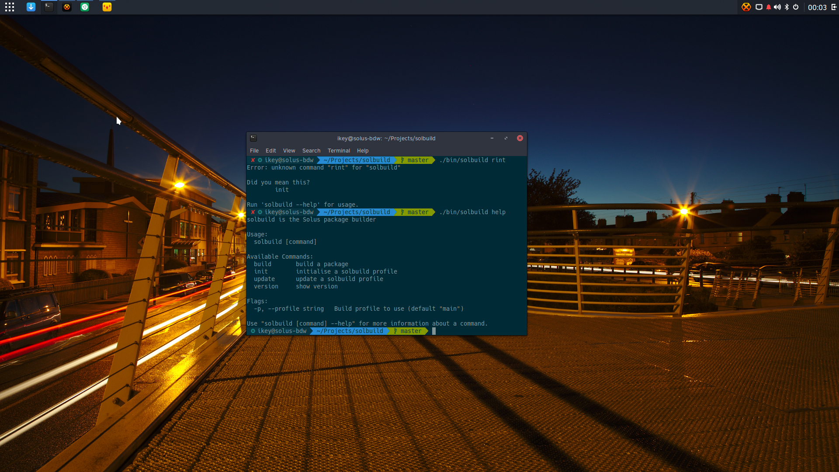Click the 'Use "solbuild [command] --help"' line
This screenshot has height=472, width=839.
point(367,324)
